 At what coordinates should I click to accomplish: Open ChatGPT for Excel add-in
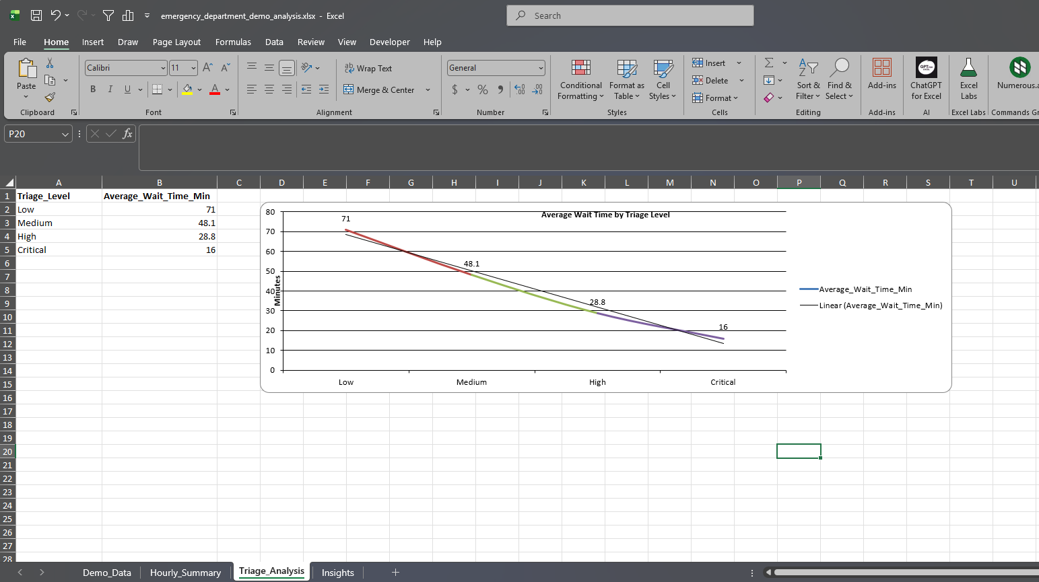pos(926,79)
